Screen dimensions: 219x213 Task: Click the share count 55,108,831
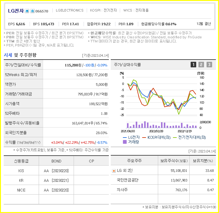click(179, 171)
